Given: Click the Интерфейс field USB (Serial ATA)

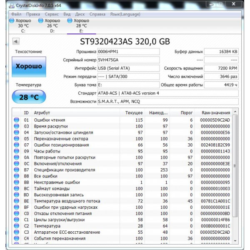Looking at the screenshot, I should 128,68.
